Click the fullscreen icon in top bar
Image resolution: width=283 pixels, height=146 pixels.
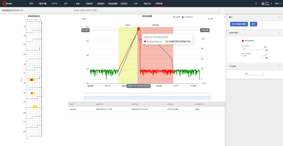pyautogui.click(x=256, y=4)
